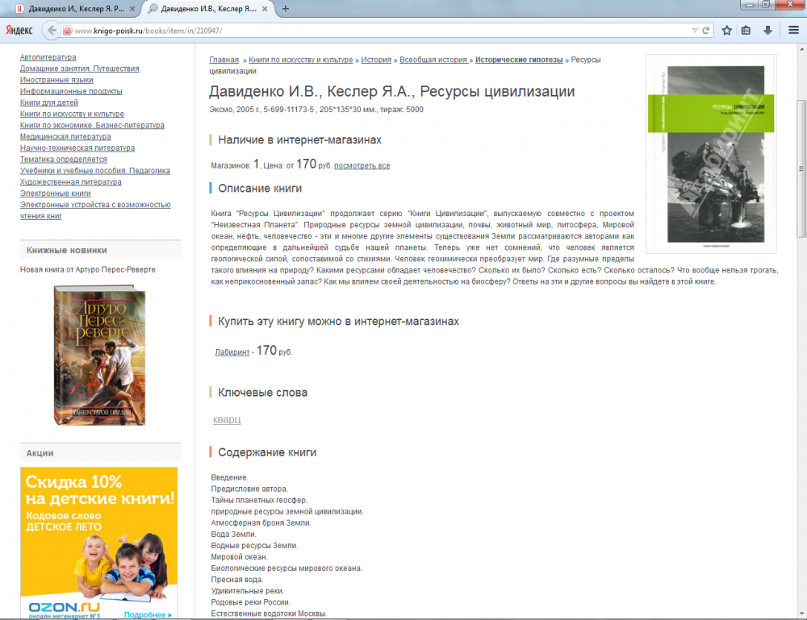The height and width of the screenshot is (620, 807).
Task: Open the Автолитература category link
Action: pos(48,57)
